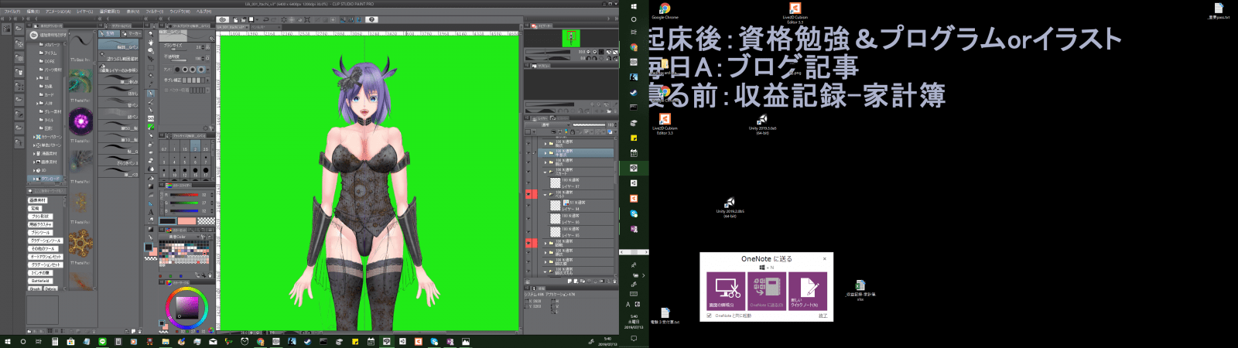Viewport: 1238px width, 348px height.
Task: Expand the 単色パターン material folder
Action: click(x=34, y=145)
